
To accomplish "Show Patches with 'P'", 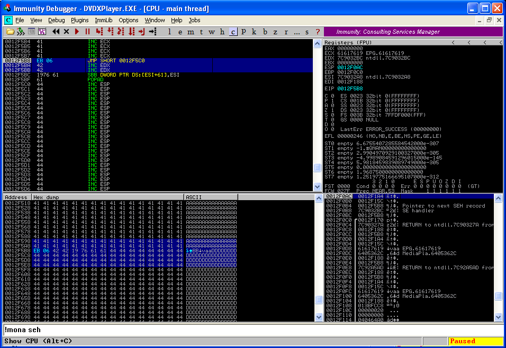I will [x=243, y=32].
